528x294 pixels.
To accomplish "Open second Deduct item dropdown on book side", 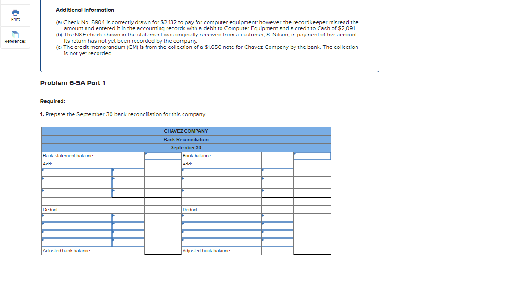I will point(221,226).
